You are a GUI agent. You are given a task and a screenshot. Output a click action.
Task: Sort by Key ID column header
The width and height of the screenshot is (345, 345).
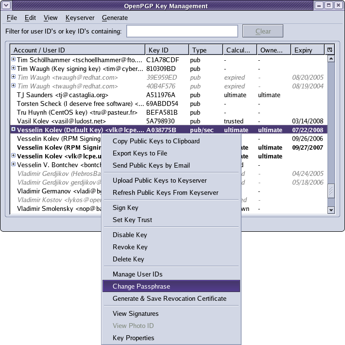tap(167, 50)
